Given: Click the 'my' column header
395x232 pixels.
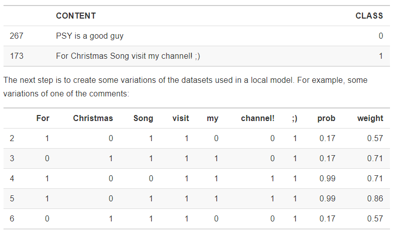Looking at the screenshot, I should (212, 119).
